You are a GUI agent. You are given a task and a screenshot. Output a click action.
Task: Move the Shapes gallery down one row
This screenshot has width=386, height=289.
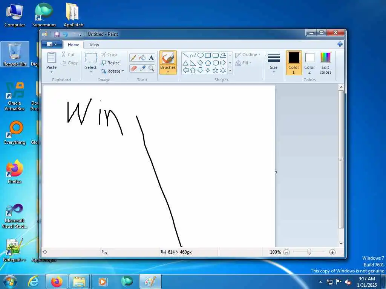pyautogui.click(x=230, y=63)
